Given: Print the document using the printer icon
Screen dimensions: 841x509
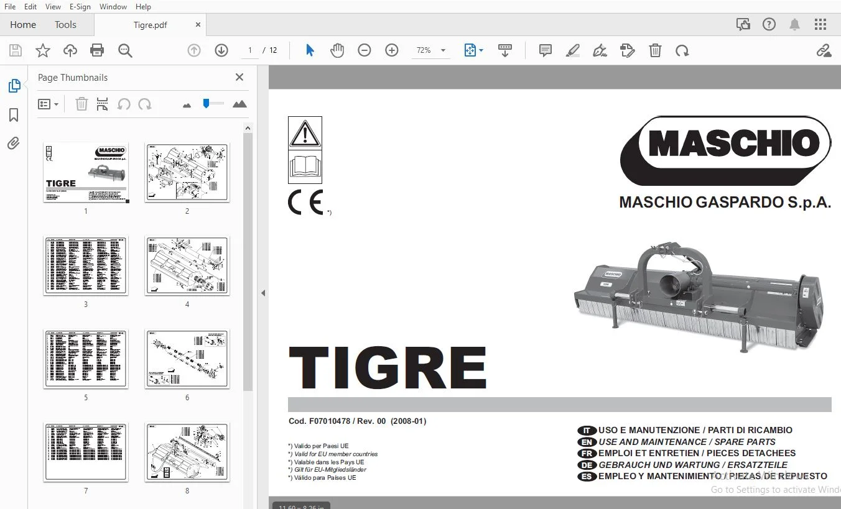Looking at the screenshot, I should 97,51.
